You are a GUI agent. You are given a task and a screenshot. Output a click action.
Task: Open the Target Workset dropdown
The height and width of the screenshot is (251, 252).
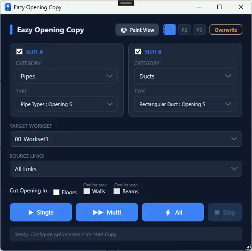pos(126,139)
